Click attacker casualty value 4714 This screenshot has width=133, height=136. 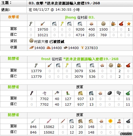(x=80, y=35)
